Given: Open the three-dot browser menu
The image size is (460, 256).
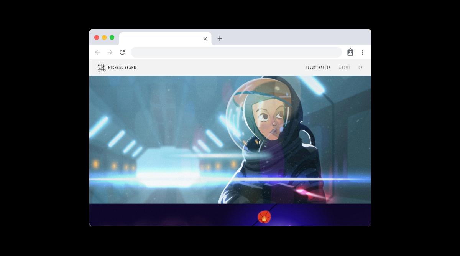Looking at the screenshot, I should pos(363,52).
